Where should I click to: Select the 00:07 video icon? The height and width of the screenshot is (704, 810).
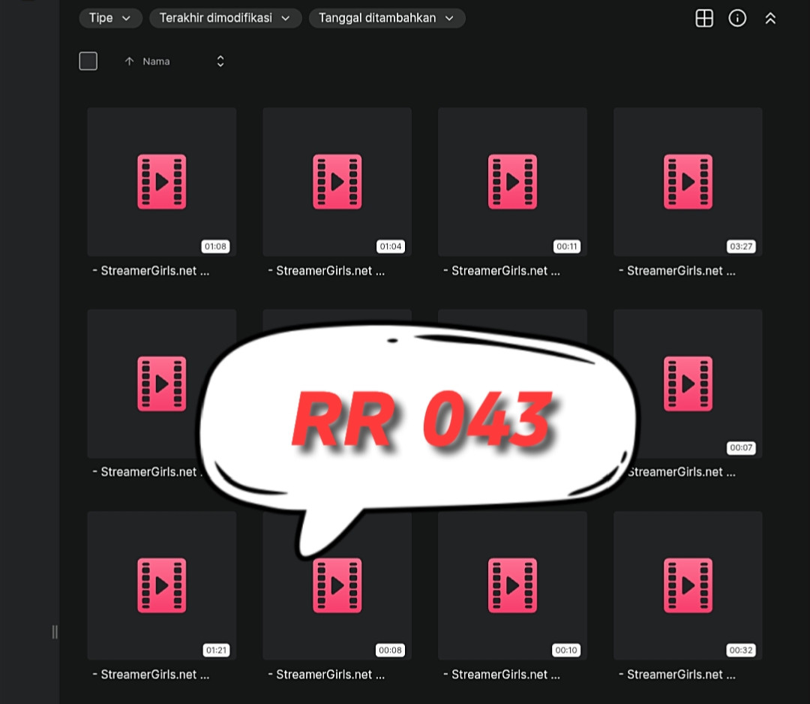coord(688,384)
